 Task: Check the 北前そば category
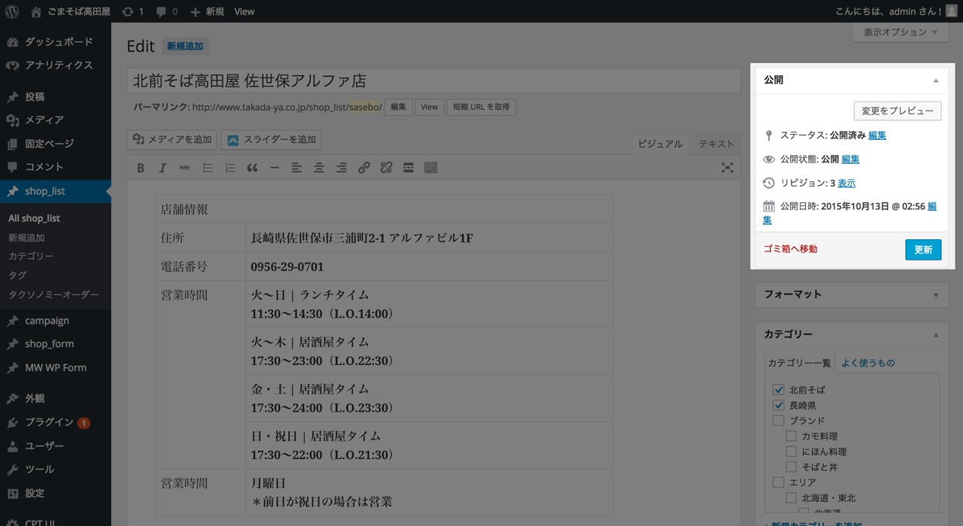[779, 390]
